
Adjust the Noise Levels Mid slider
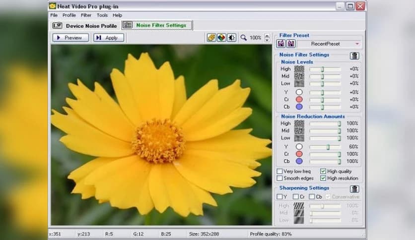click(325, 76)
